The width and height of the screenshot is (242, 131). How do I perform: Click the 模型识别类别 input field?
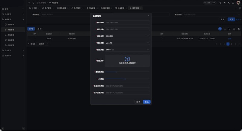[127, 86]
